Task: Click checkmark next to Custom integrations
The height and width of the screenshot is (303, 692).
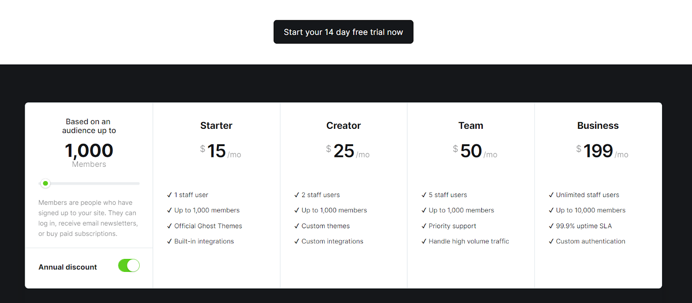Action: pos(297,242)
